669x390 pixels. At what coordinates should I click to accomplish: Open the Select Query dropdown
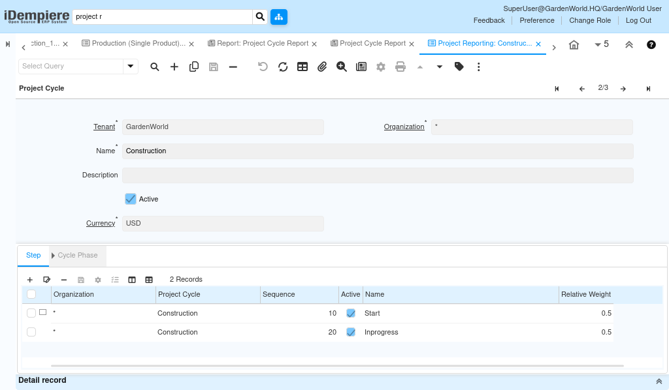[131, 66]
